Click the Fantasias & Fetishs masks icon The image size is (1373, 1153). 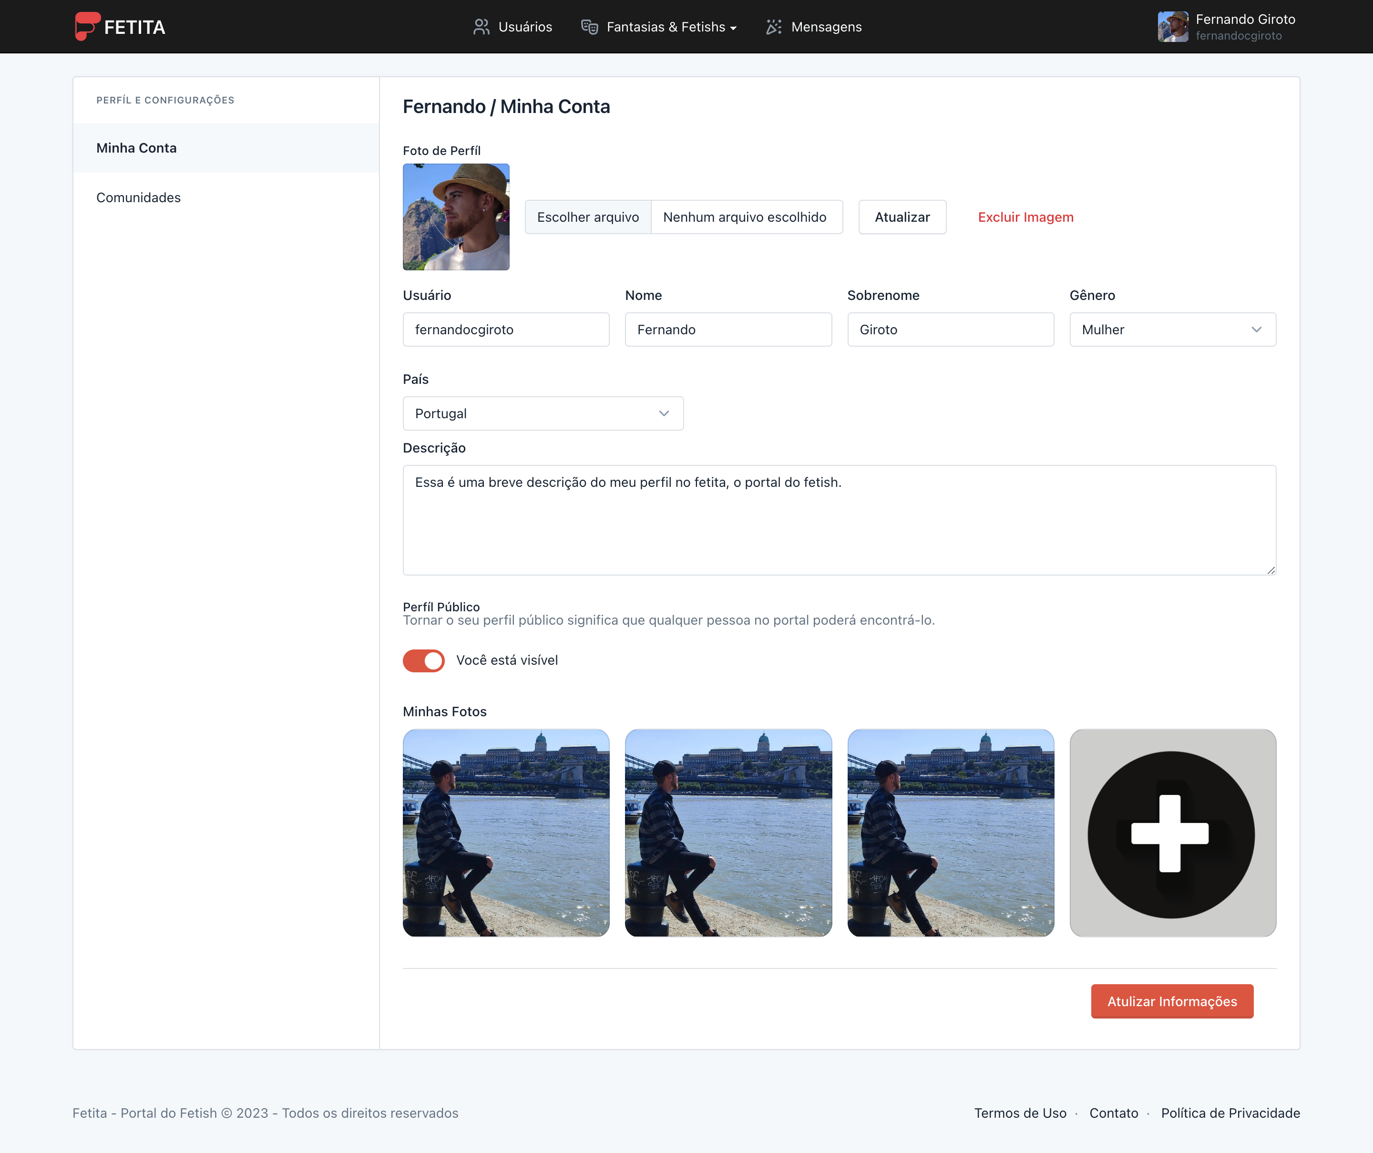[590, 27]
